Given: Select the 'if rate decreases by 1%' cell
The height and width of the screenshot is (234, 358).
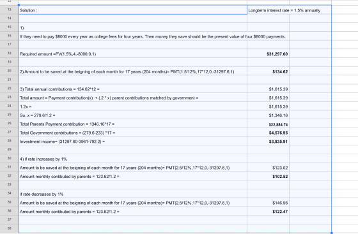Looking at the screenshot, I should click(133, 194).
